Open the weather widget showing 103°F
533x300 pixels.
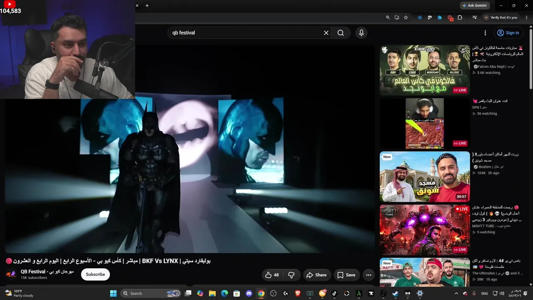[x=19, y=293]
